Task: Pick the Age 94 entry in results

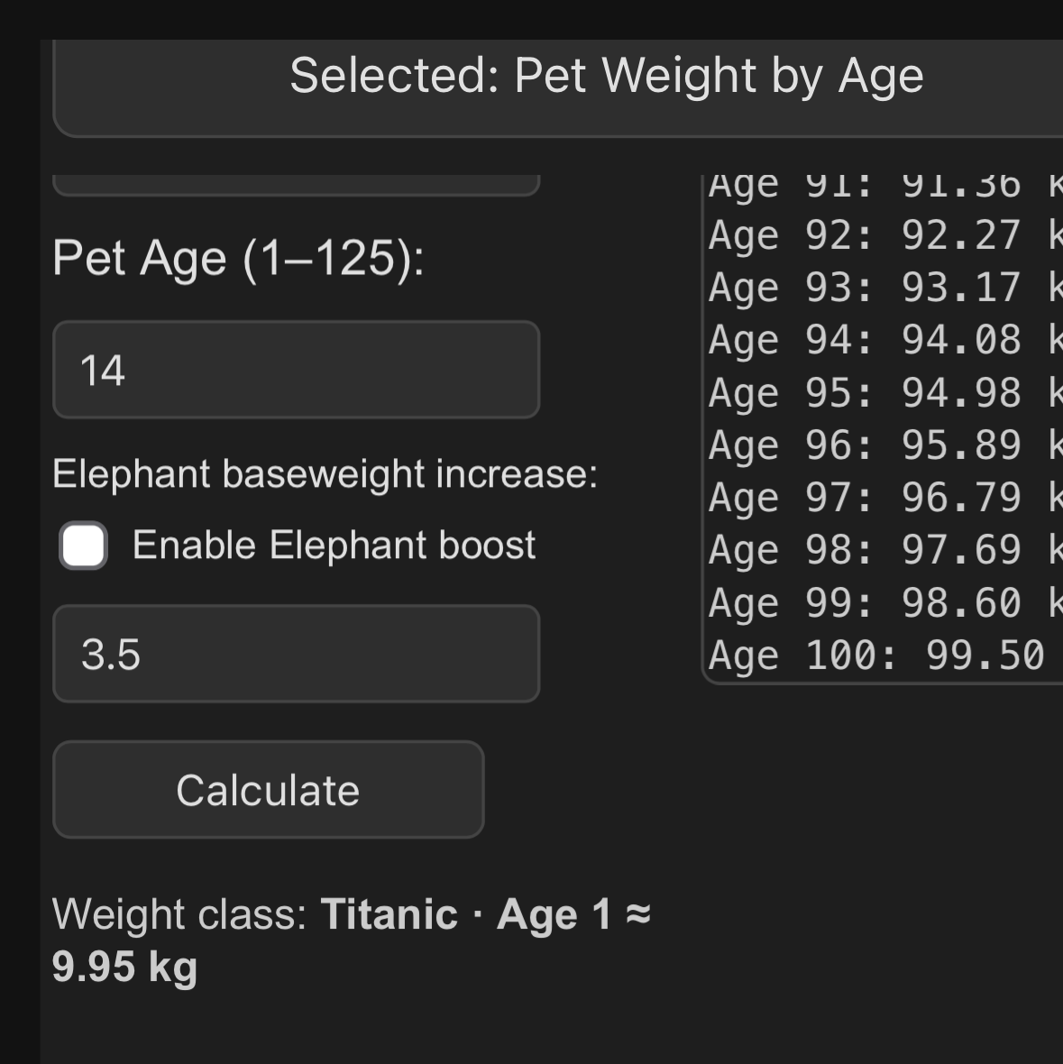Action: (884, 340)
